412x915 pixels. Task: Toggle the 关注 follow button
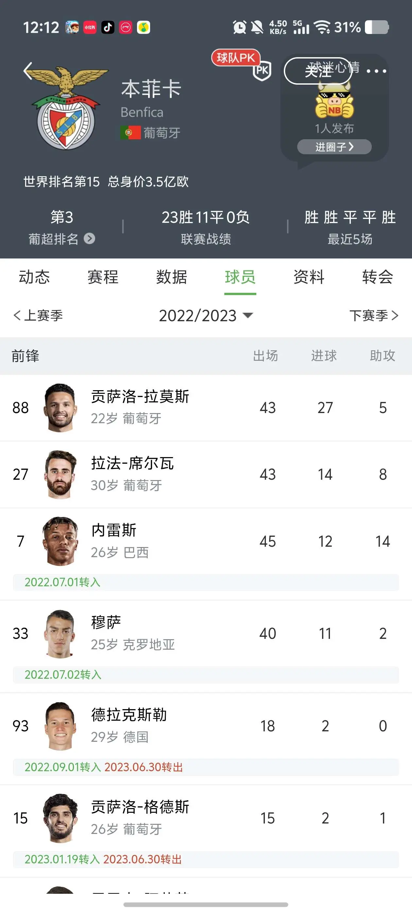[318, 71]
